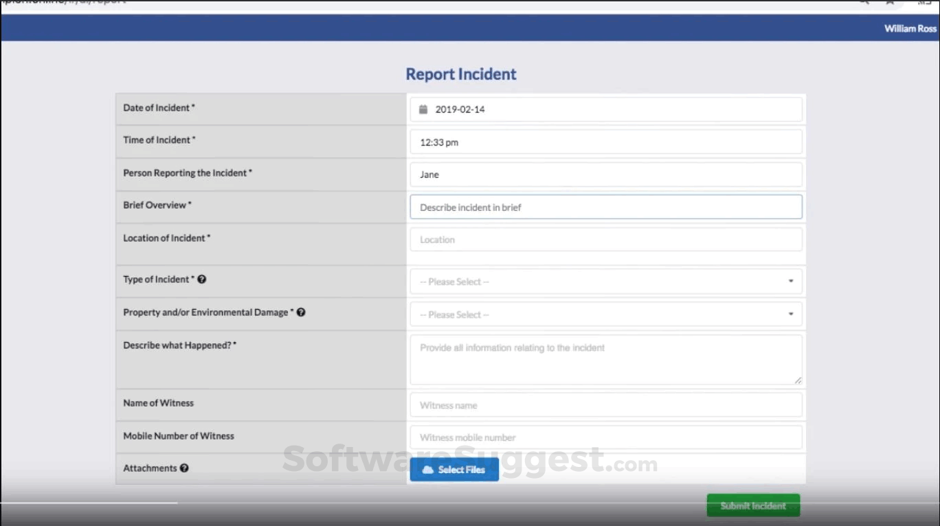Click the Time of Incident field
This screenshot has height=526, width=940.
point(605,141)
